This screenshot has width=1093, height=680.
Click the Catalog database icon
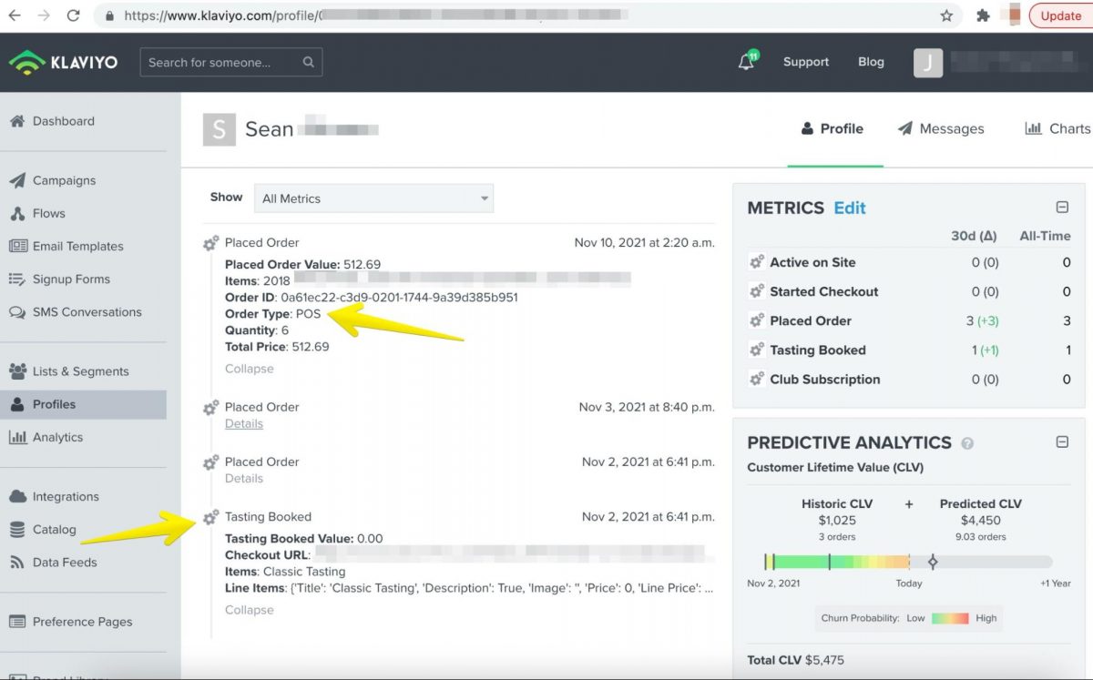coord(17,529)
